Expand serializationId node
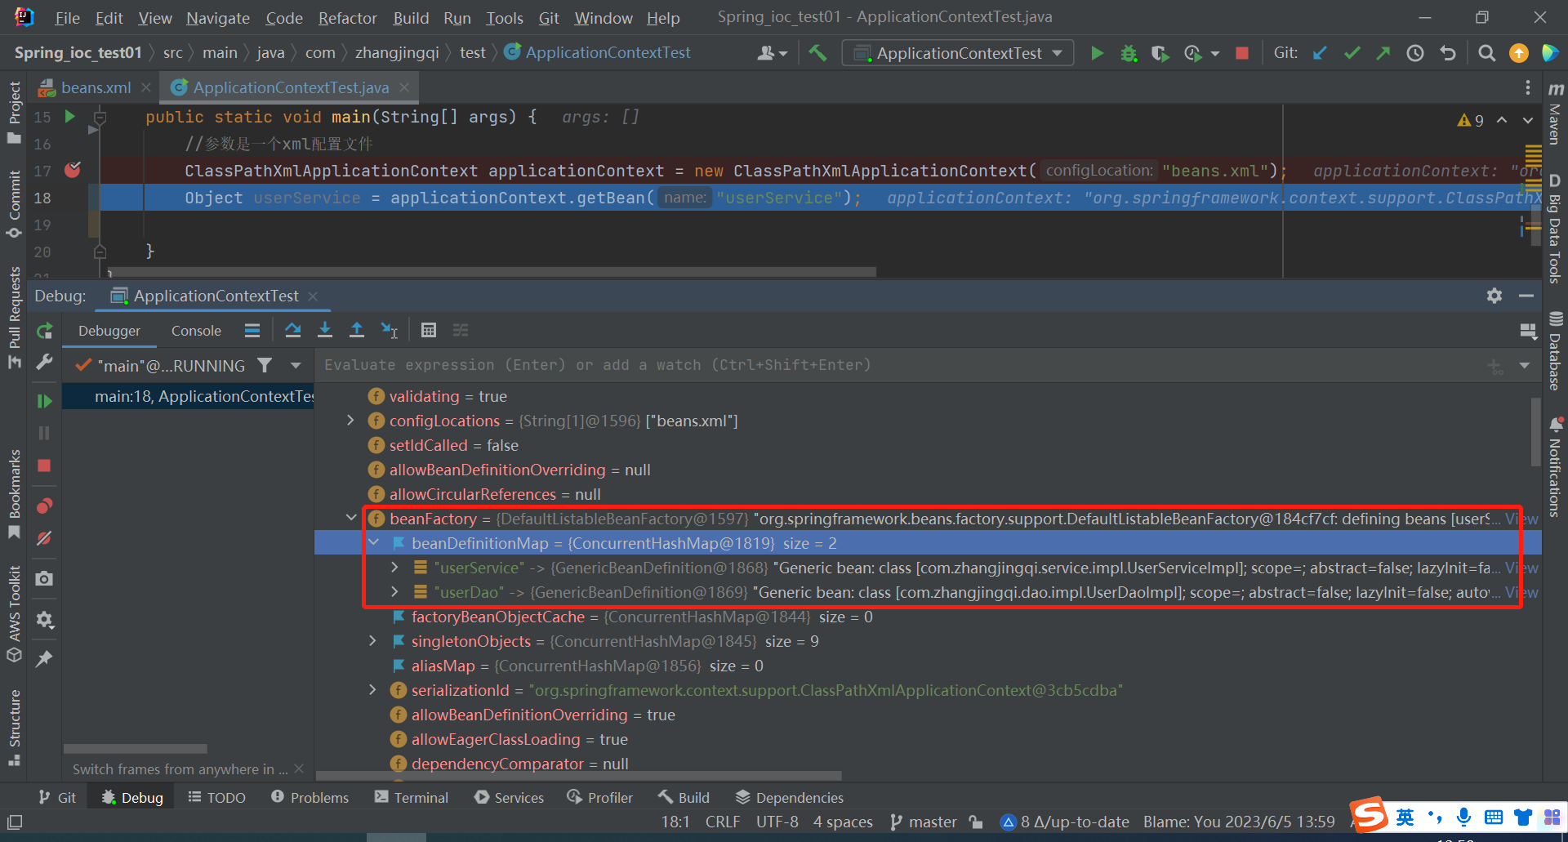 point(373,689)
